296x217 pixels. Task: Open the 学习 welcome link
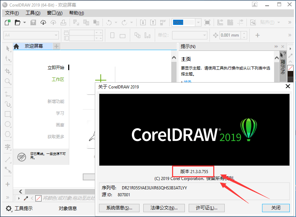click(x=60, y=113)
